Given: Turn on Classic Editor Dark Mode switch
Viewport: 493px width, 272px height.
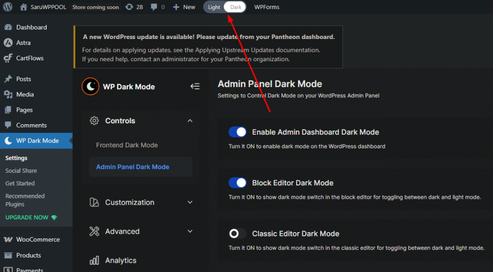Looking at the screenshot, I should point(237,233).
